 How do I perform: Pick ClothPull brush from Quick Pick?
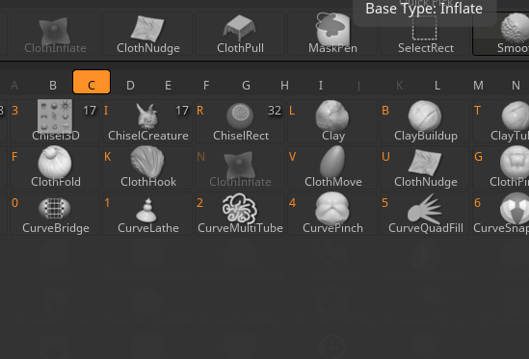(240, 34)
